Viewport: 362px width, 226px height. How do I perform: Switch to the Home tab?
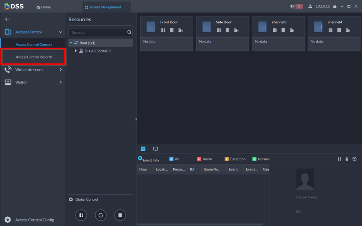click(x=43, y=7)
